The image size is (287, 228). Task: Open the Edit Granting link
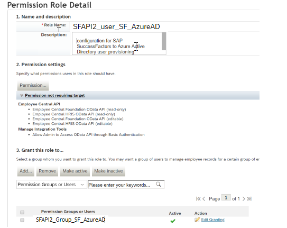click(x=212, y=220)
